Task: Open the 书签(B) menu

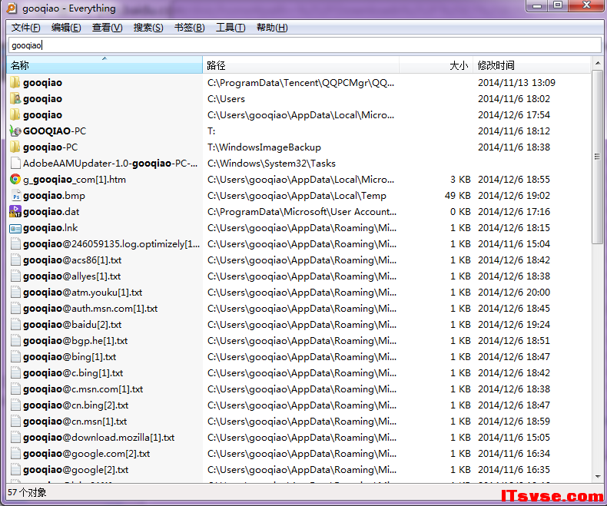Action: 189,28
